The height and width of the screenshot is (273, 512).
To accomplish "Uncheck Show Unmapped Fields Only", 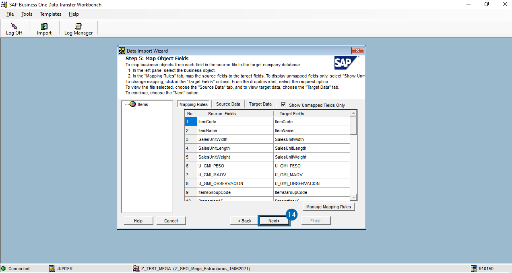I will 283,104.
